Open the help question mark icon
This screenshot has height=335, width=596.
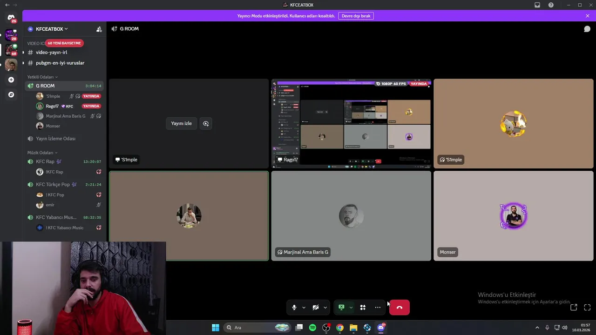(551, 5)
